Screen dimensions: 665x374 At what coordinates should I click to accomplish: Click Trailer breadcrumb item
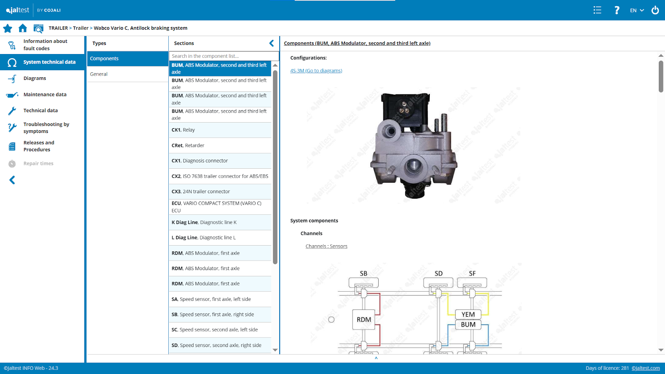81,28
